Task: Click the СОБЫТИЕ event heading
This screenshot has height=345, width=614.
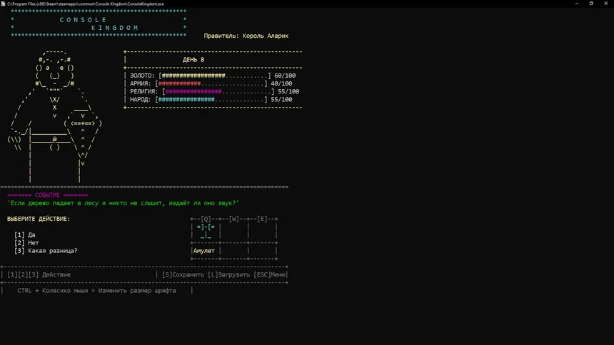Action: tap(47, 195)
